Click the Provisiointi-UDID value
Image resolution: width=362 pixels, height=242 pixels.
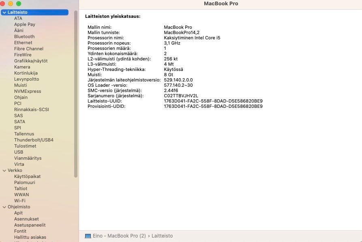pos(213,107)
